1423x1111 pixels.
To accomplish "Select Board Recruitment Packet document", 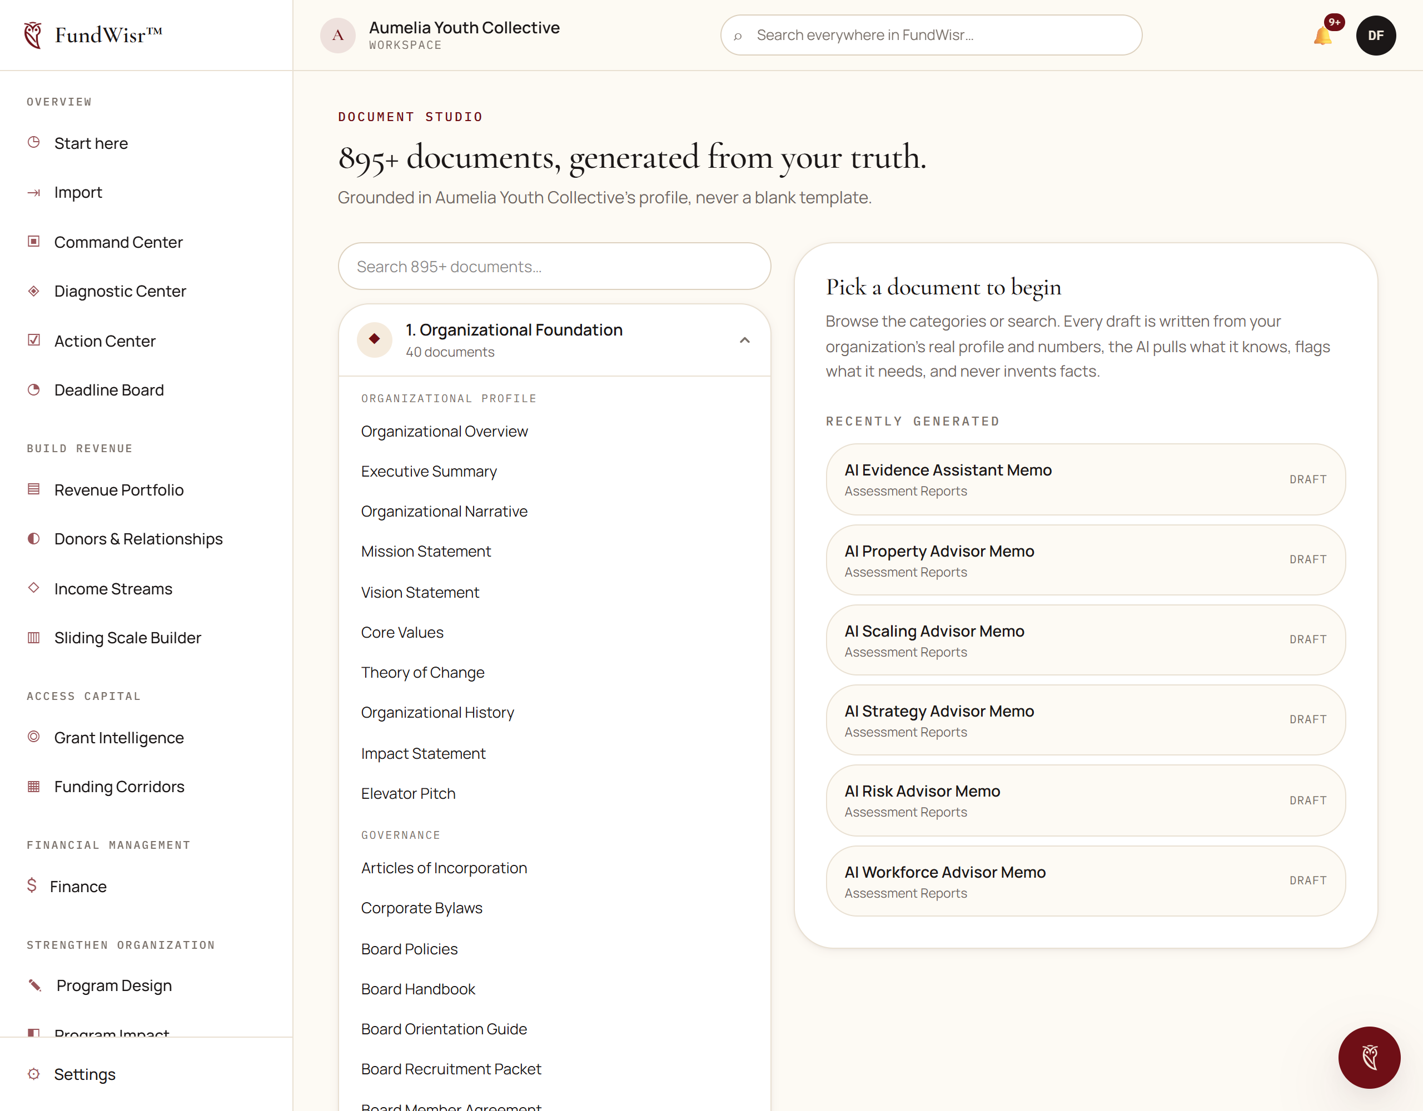I will click(451, 1069).
